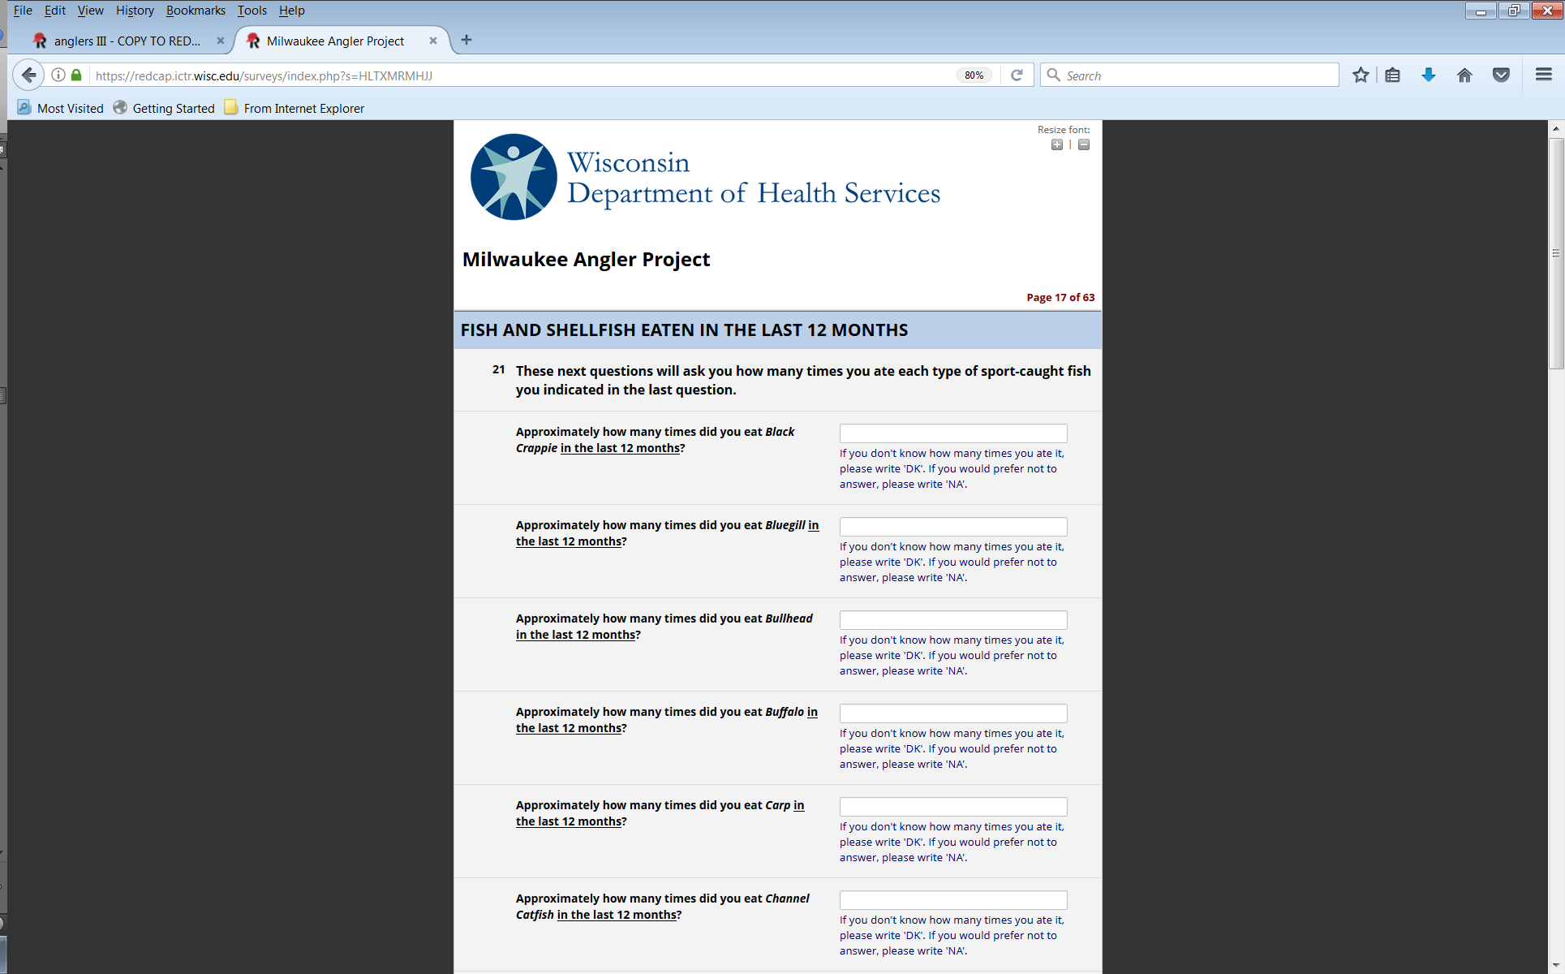The width and height of the screenshot is (1565, 974).
Task: Click the Black Crappie answer field
Action: pyautogui.click(x=952, y=433)
